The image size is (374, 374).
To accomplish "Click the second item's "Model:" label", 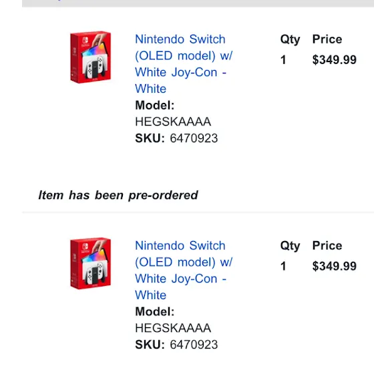I will coord(155,311).
